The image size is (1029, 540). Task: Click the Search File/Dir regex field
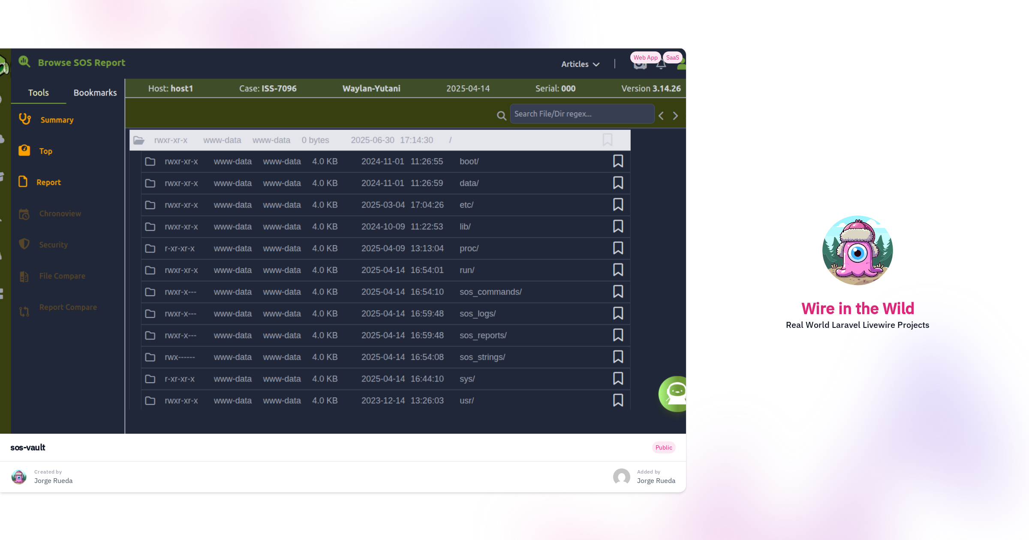tap(582, 114)
